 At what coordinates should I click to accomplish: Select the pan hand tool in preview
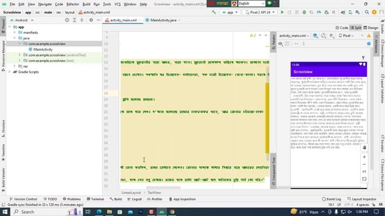click(365, 148)
